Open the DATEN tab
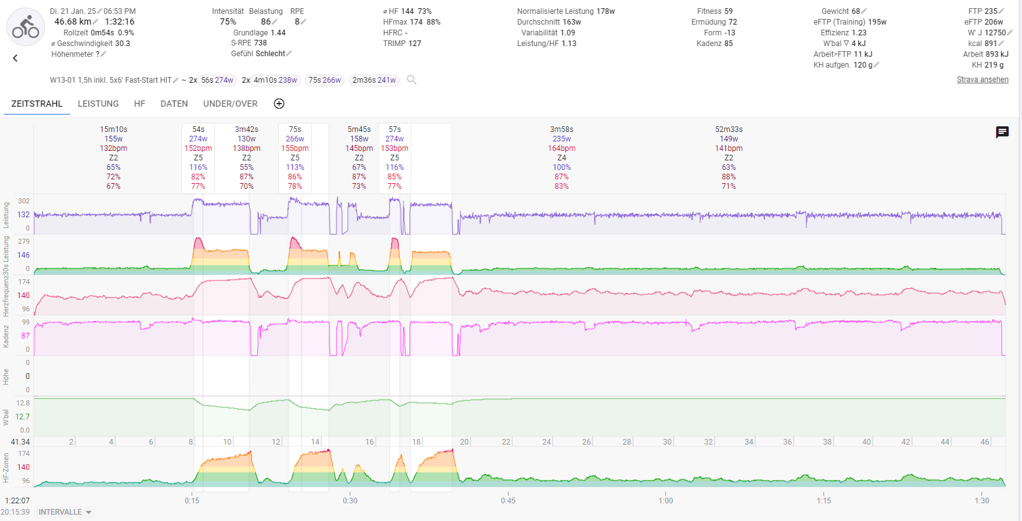Screen dimensions: 1022x521 pos(174,104)
